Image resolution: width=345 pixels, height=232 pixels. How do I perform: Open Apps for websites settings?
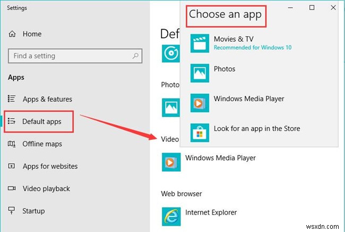point(42,166)
